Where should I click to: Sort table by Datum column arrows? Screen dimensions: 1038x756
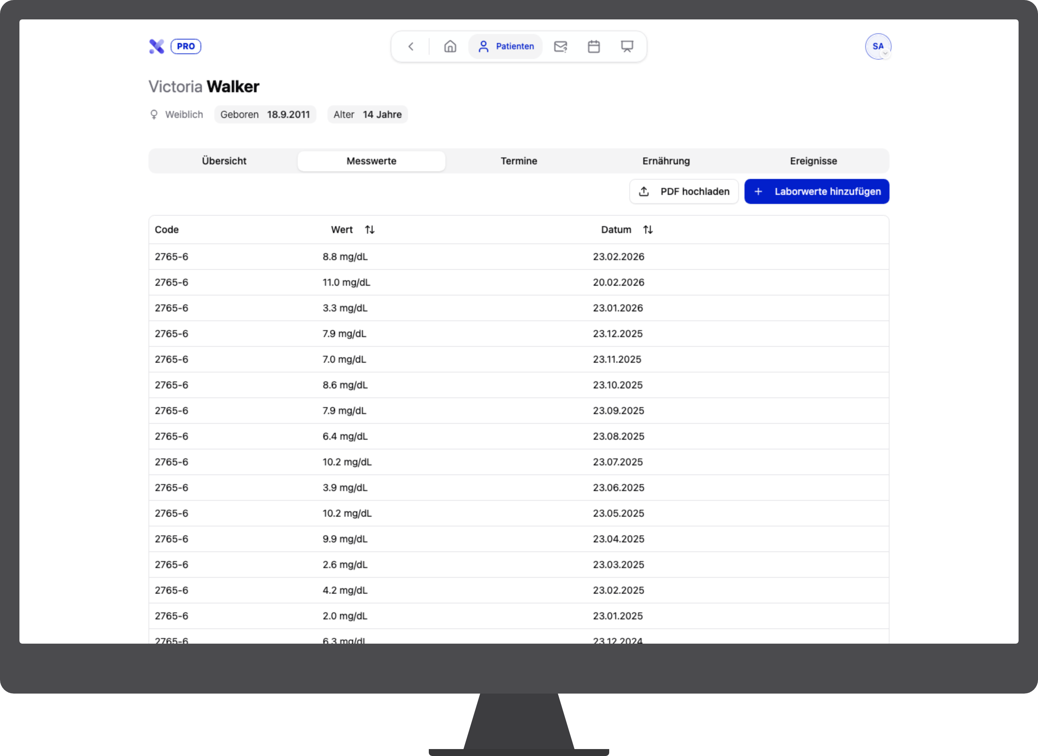(648, 230)
